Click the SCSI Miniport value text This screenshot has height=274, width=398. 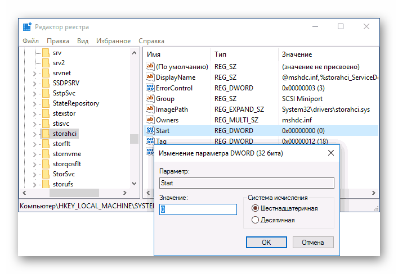[x=302, y=98]
